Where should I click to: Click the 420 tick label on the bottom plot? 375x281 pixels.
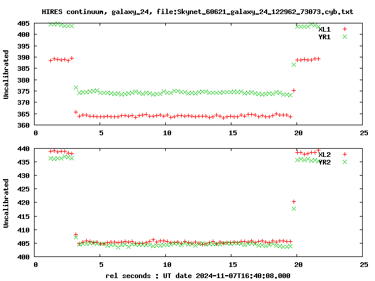pyautogui.click(x=23, y=203)
